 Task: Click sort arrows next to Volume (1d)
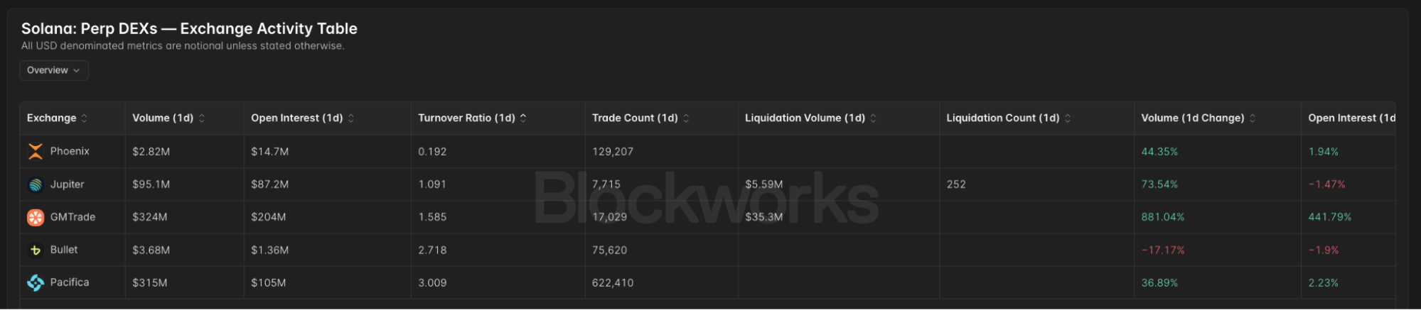coord(202,118)
